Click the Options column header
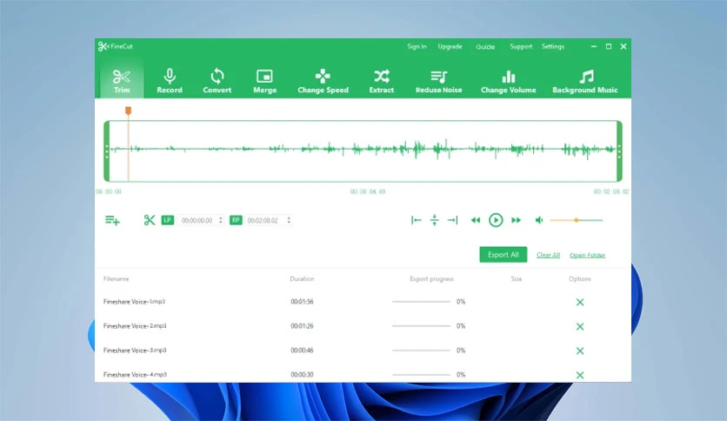This screenshot has height=421, width=727. click(x=579, y=278)
